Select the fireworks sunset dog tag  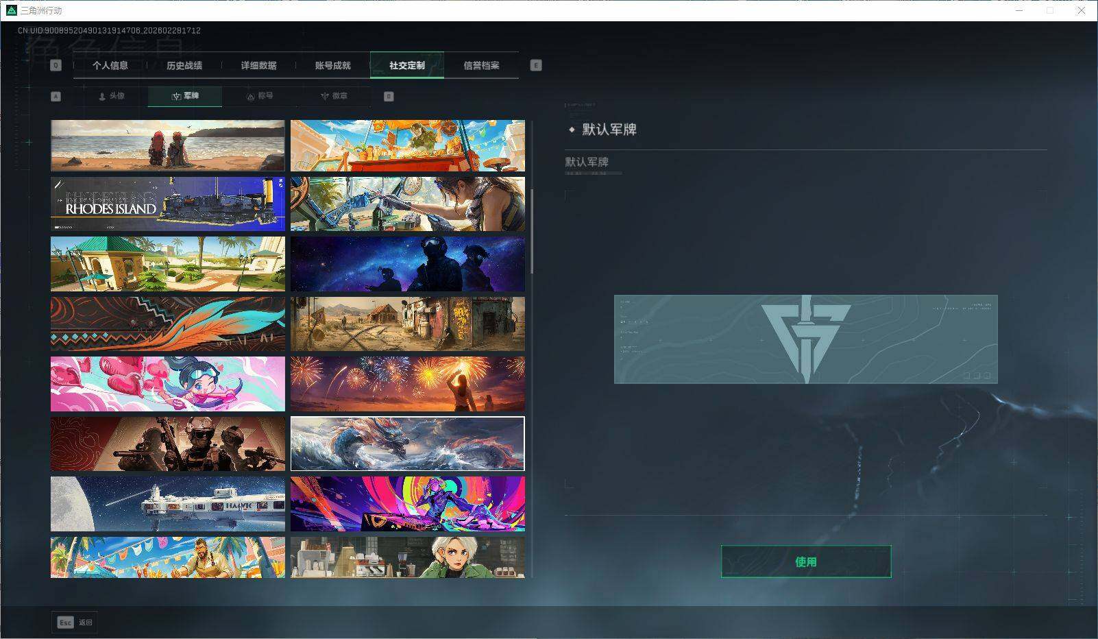(408, 384)
